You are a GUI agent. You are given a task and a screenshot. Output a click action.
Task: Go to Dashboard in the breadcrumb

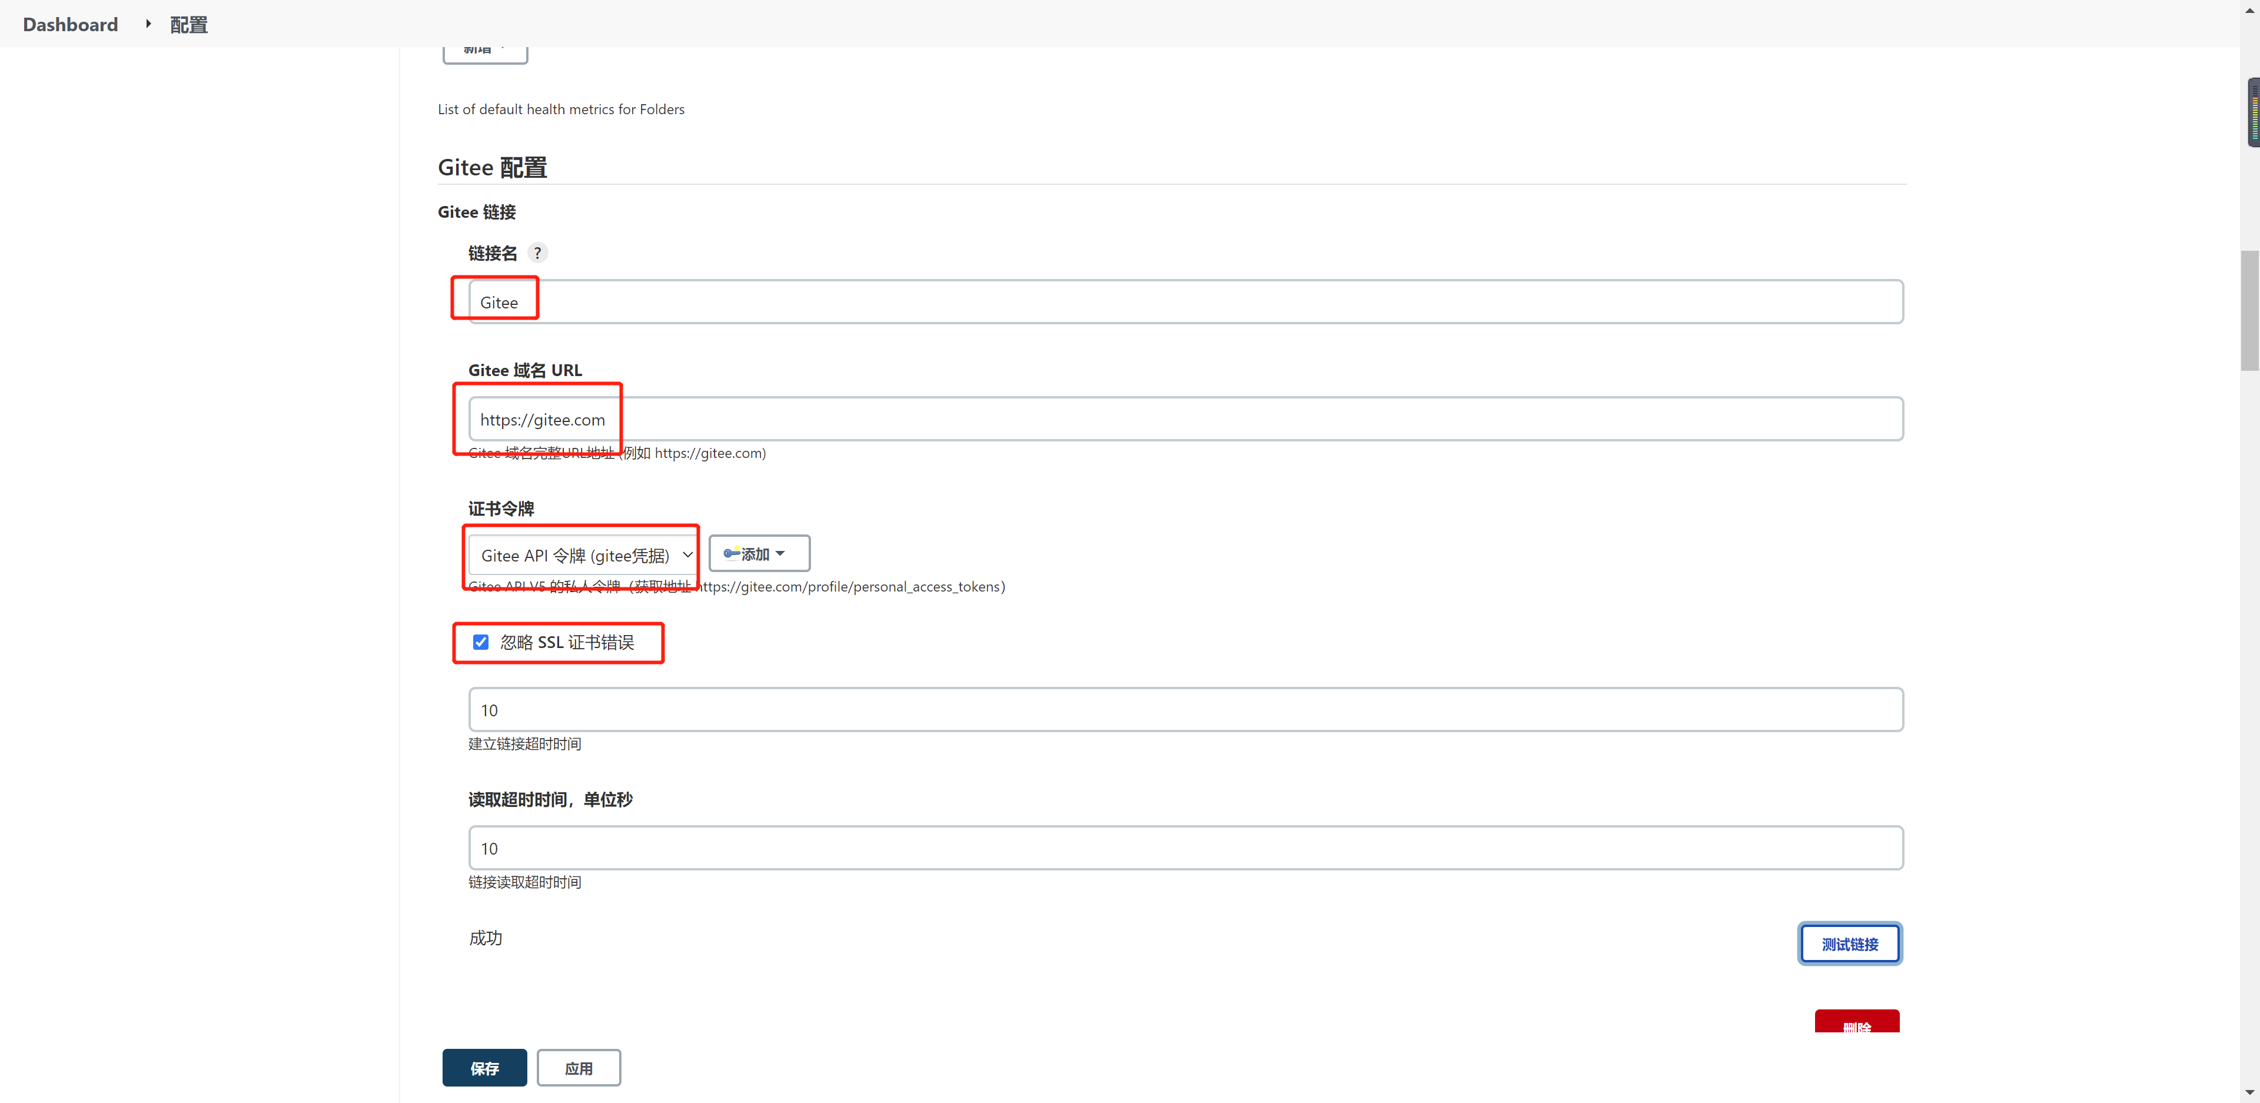[70, 25]
